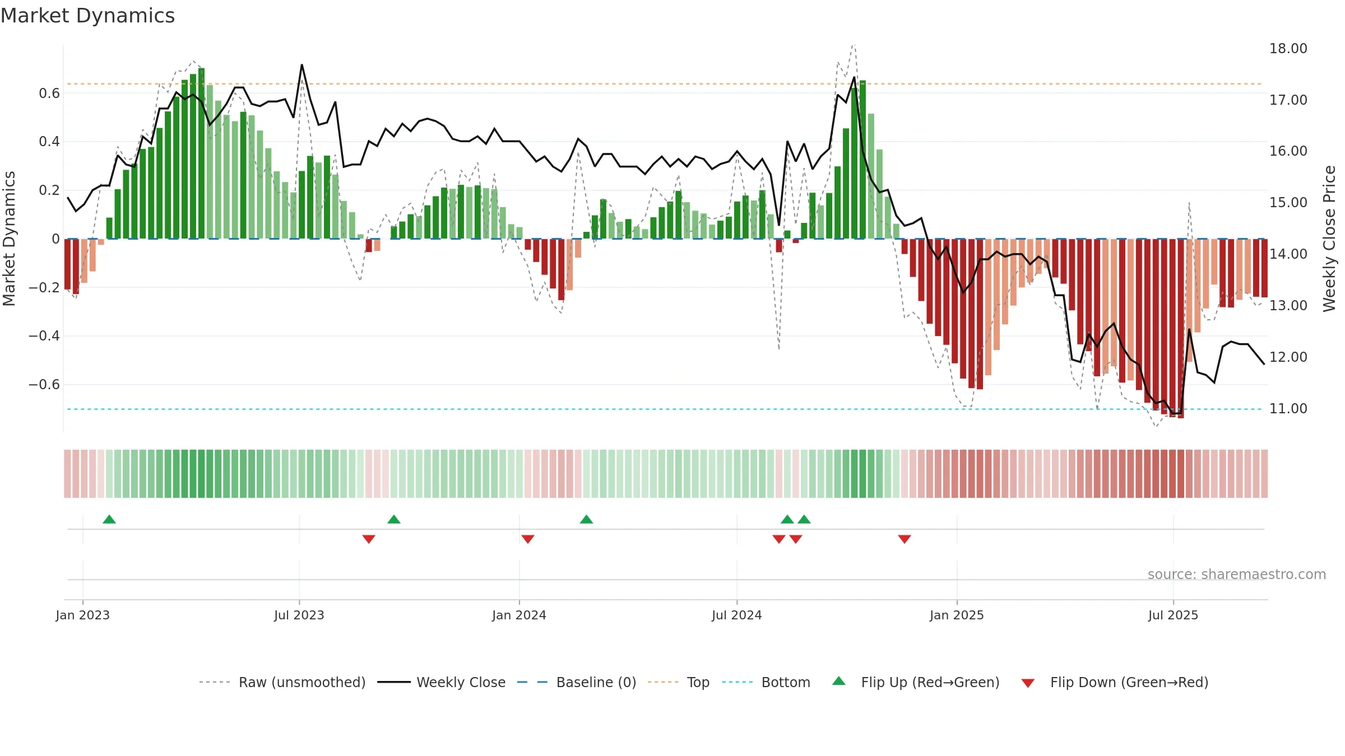
Task: Toggle the Weekly Close legend entry
Action: (442, 682)
